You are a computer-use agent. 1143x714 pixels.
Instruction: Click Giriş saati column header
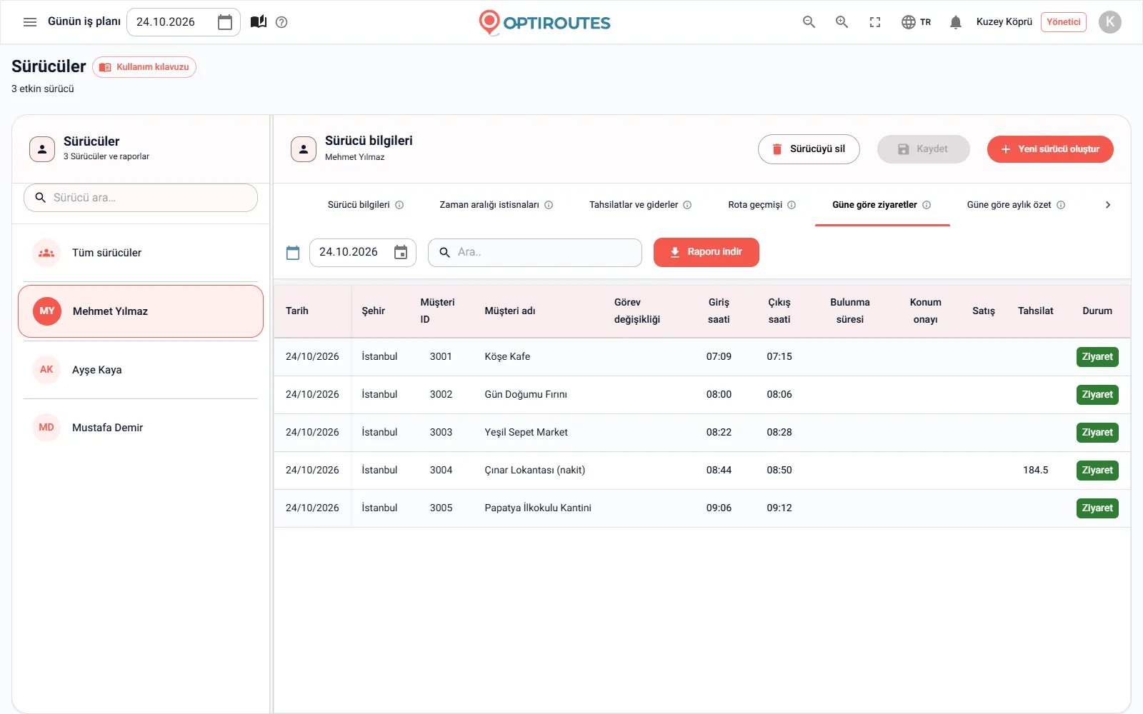pos(719,311)
